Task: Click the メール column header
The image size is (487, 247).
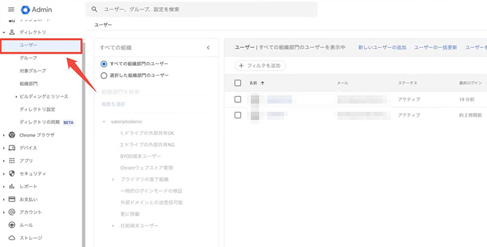Action: click(342, 83)
